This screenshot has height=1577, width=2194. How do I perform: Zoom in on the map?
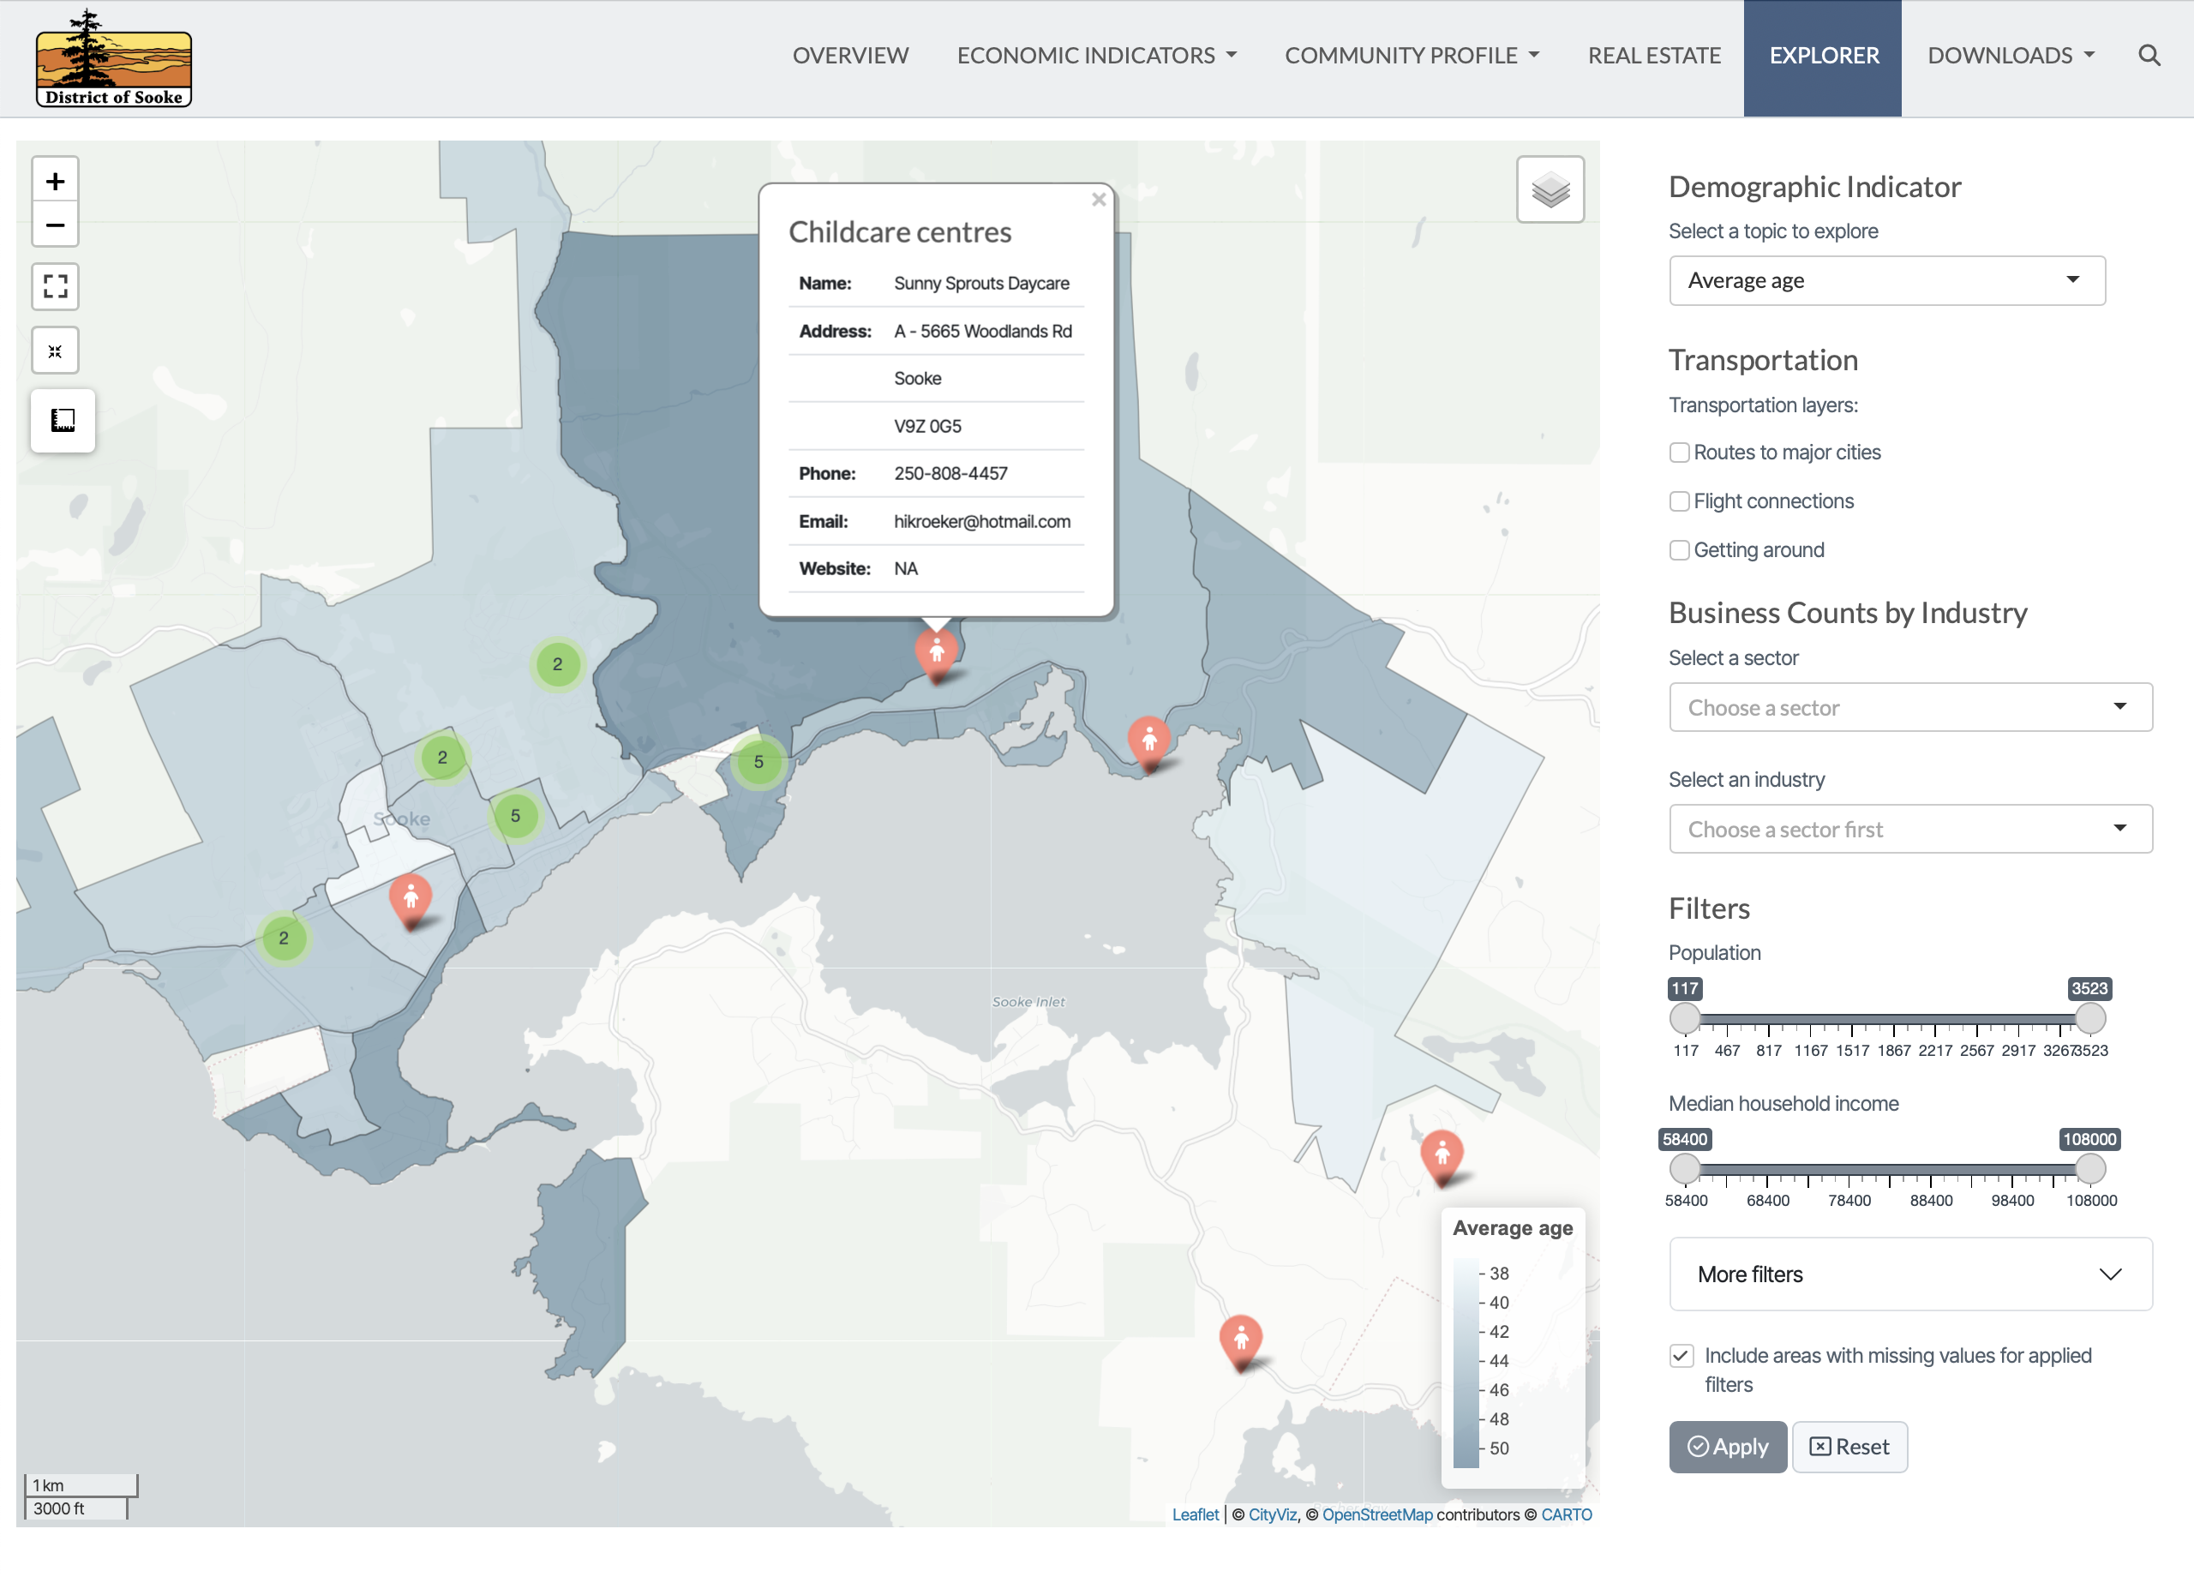(55, 182)
